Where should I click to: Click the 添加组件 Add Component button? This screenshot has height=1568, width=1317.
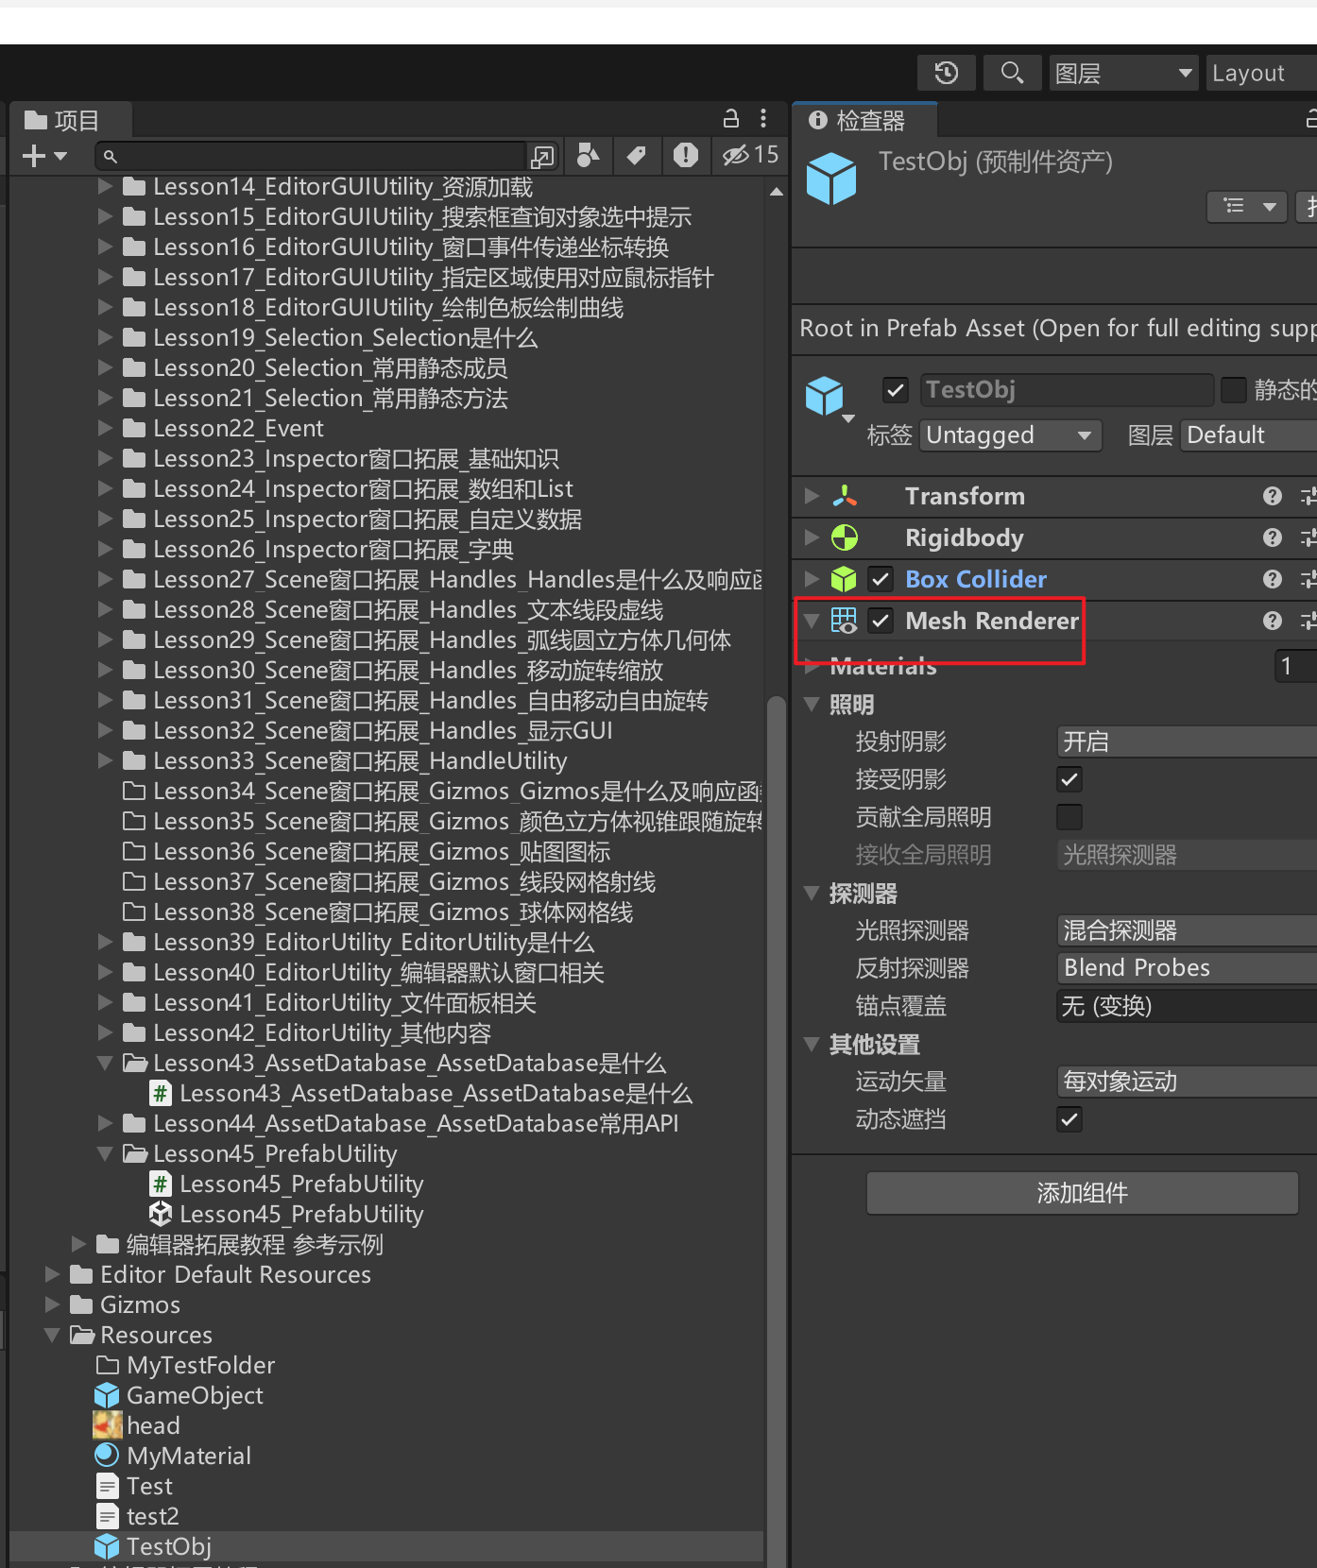(1082, 1193)
